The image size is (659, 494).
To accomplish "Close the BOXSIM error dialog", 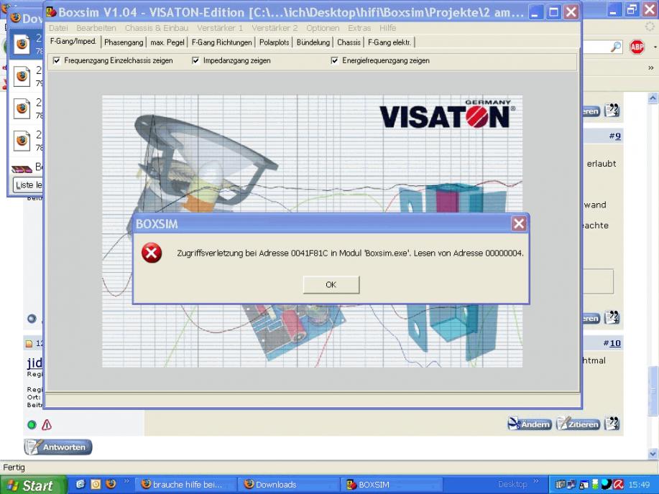I will (x=519, y=223).
